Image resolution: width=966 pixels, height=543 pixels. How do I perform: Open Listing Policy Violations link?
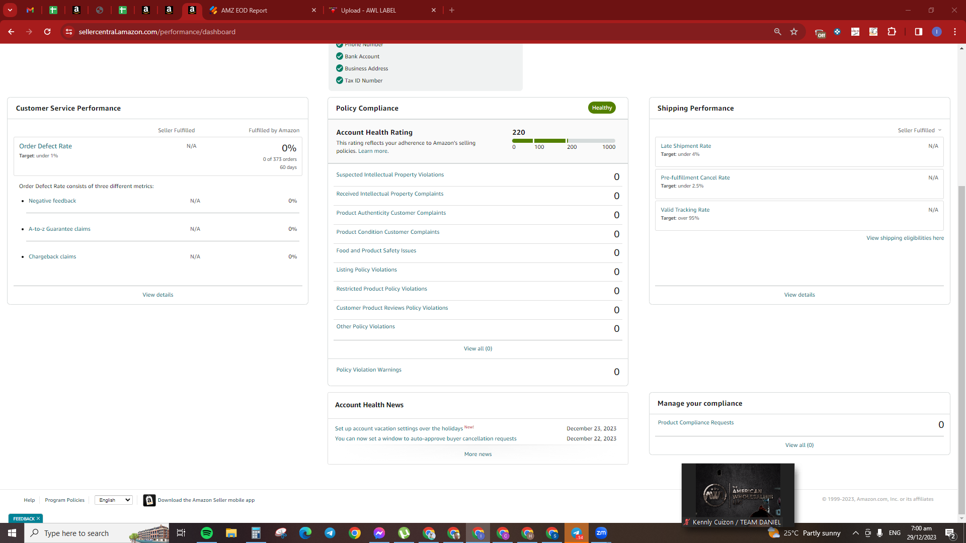[366, 269]
